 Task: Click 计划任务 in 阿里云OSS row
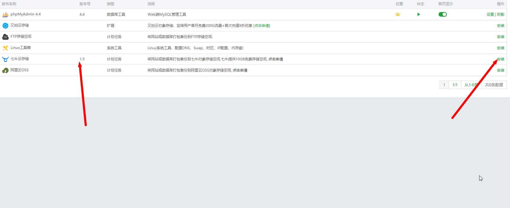114,70
